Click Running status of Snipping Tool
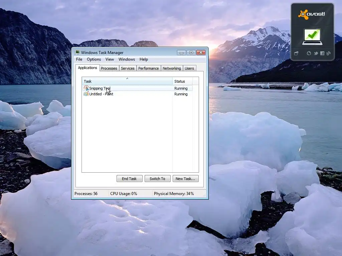Screen dimensions: 342x256 (181, 88)
